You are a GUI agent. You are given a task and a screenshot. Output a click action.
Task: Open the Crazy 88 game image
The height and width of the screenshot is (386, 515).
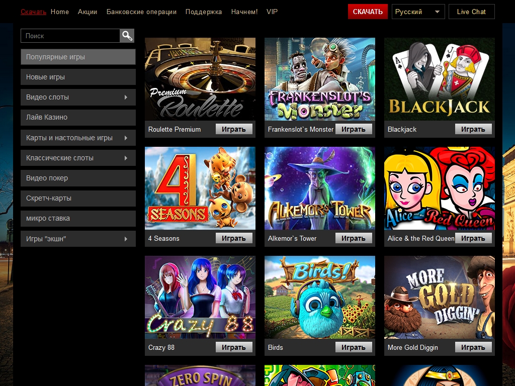pyautogui.click(x=200, y=297)
